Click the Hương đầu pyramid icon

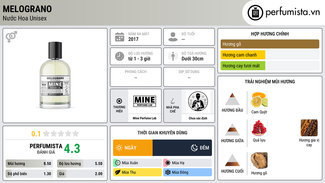pos(232,99)
